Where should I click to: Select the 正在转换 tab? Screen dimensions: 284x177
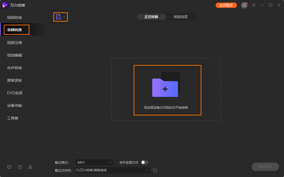click(151, 16)
